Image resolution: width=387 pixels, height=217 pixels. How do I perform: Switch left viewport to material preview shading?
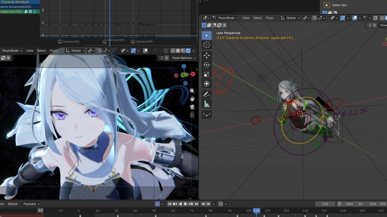183,51
